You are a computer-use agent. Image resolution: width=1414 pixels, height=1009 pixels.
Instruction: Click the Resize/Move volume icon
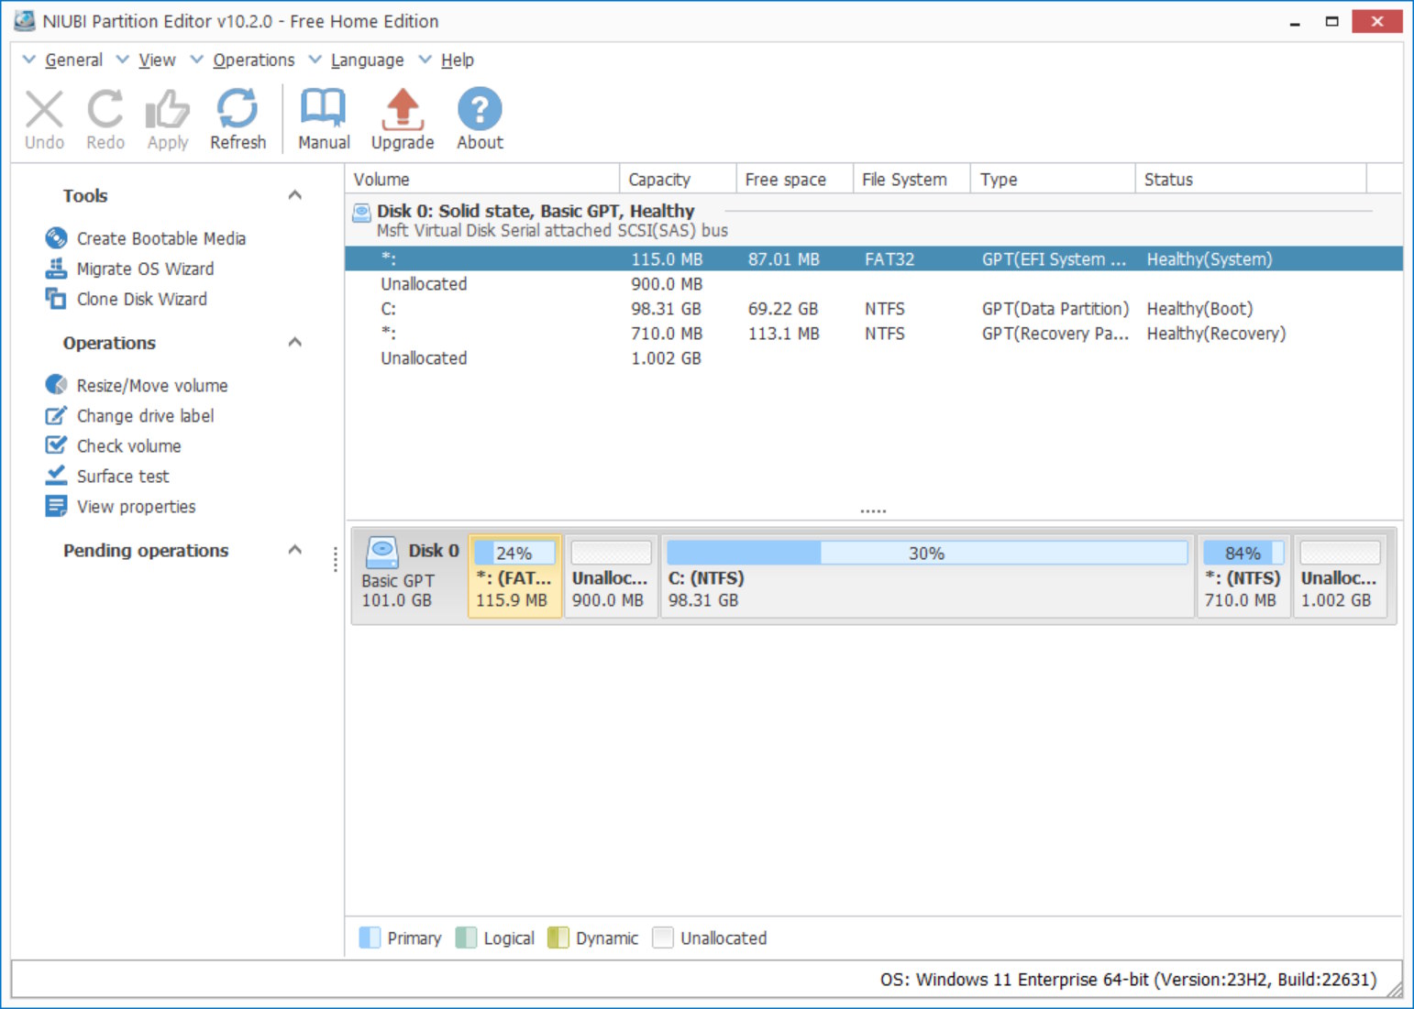click(56, 385)
